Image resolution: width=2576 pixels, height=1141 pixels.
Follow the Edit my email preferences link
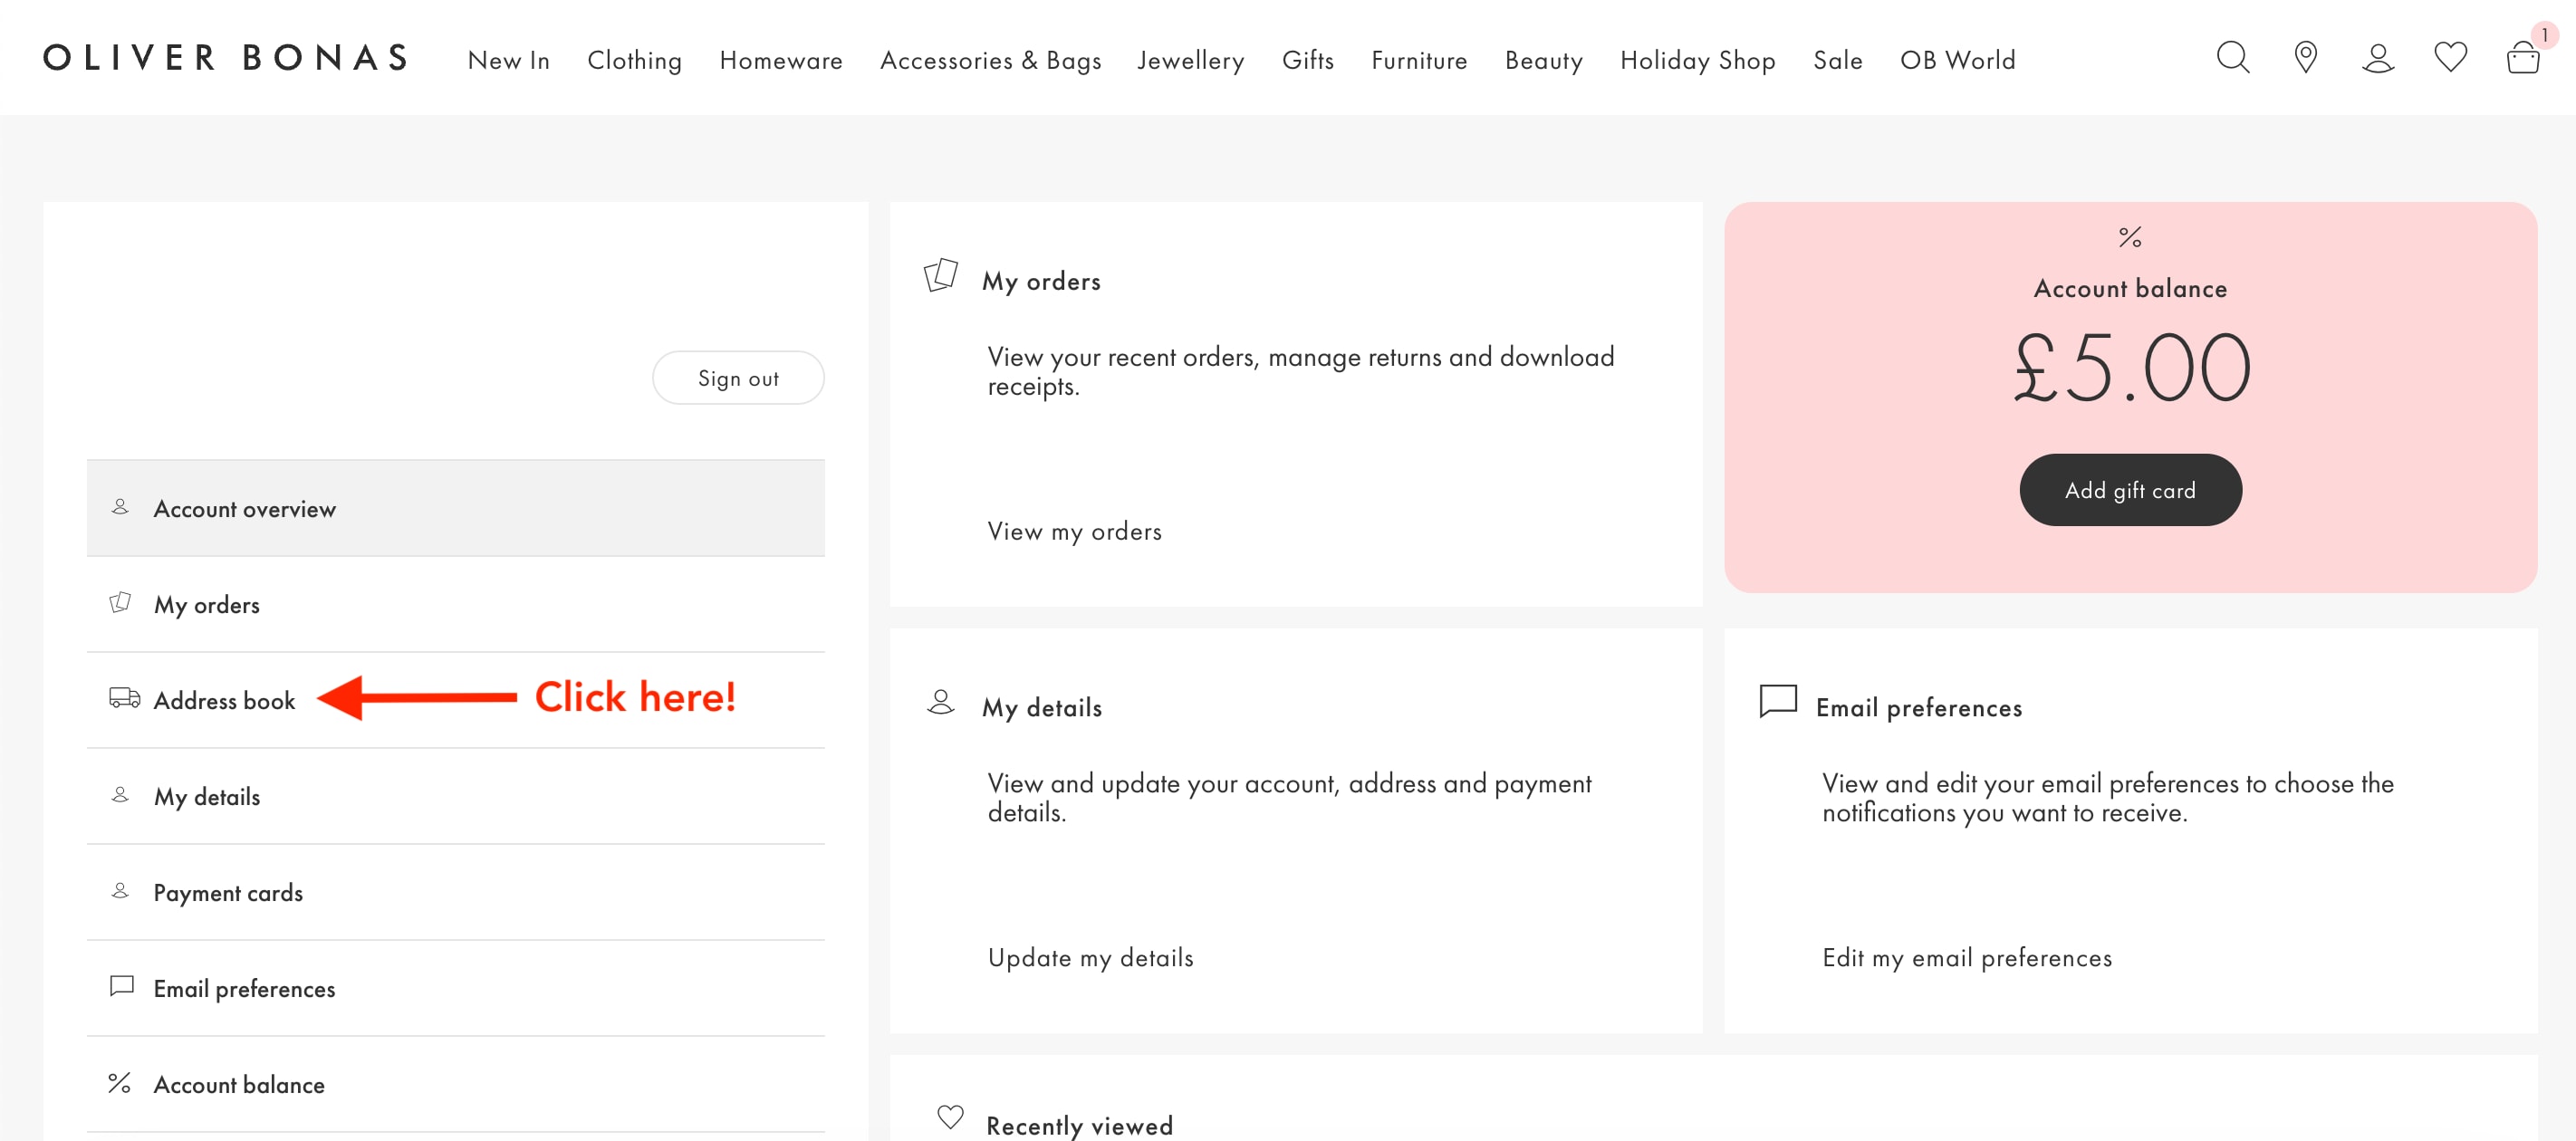1966,957
